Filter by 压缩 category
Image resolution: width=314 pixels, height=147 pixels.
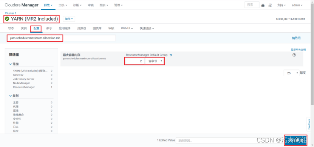(15, 111)
